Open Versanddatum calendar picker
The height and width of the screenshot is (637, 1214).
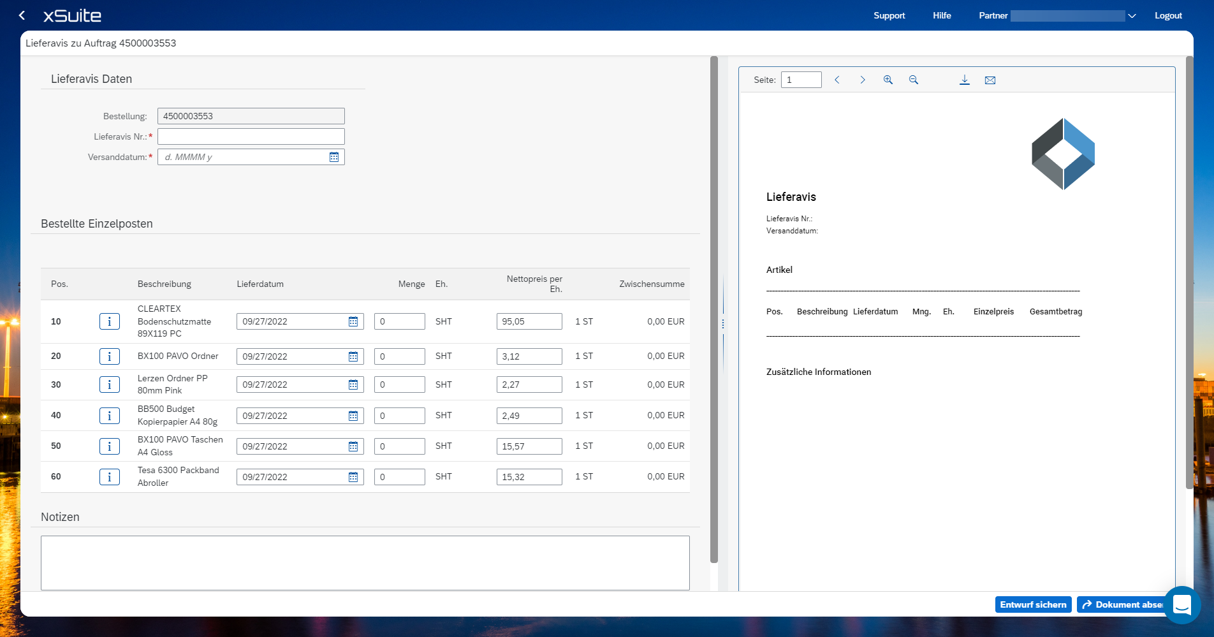[334, 157]
